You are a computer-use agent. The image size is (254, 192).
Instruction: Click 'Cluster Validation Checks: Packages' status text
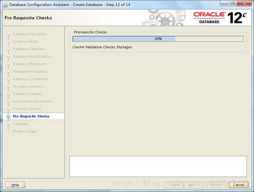pyautogui.click(x=102, y=47)
